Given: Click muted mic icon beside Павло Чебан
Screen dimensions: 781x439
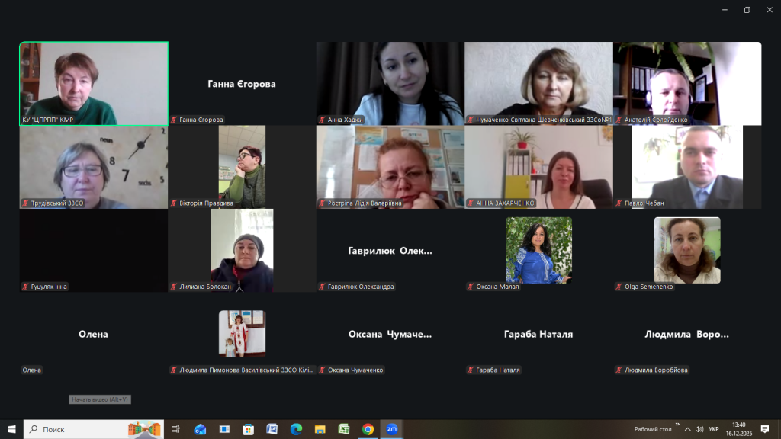Looking at the screenshot, I should tap(619, 203).
